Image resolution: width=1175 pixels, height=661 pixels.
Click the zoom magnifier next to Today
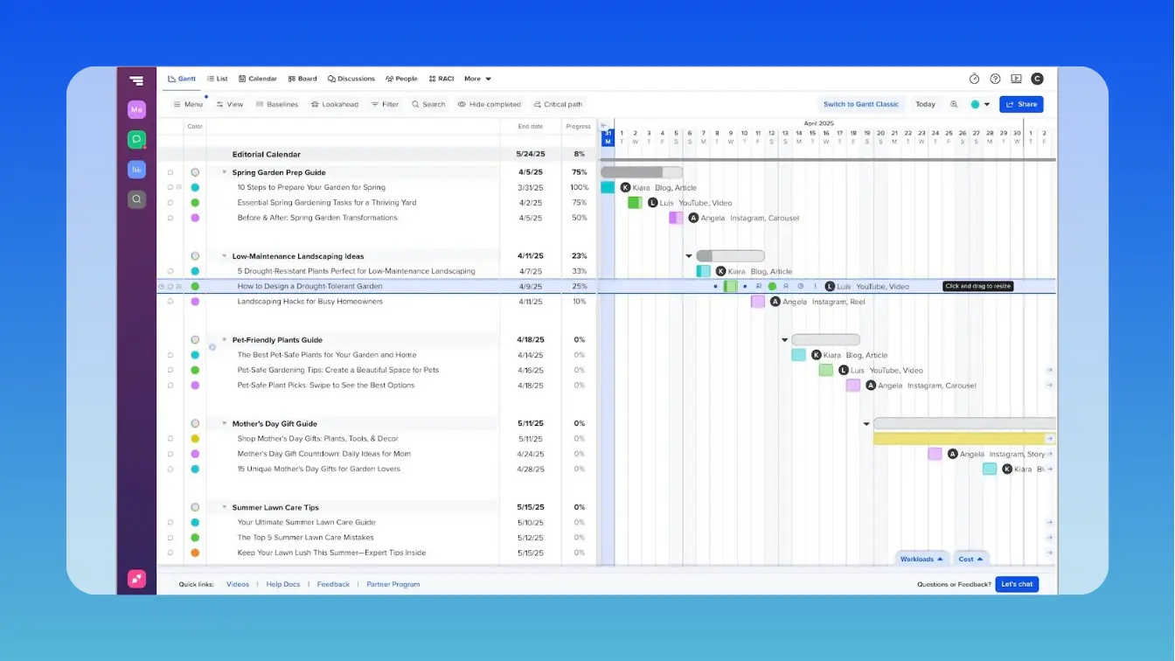coord(954,104)
